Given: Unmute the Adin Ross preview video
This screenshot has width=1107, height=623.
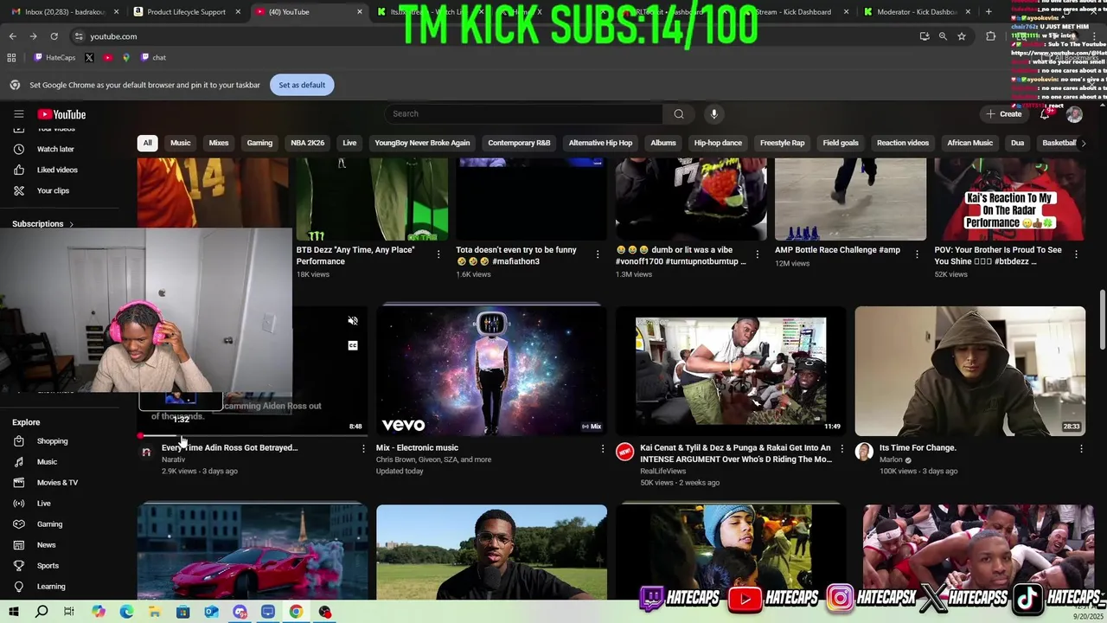Looking at the screenshot, I should (352, 321).
